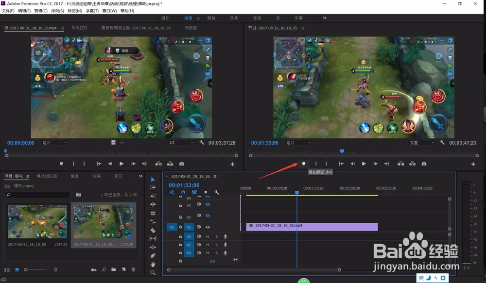Mute track A1
The image size is (486, 283).
coord(208,236)
